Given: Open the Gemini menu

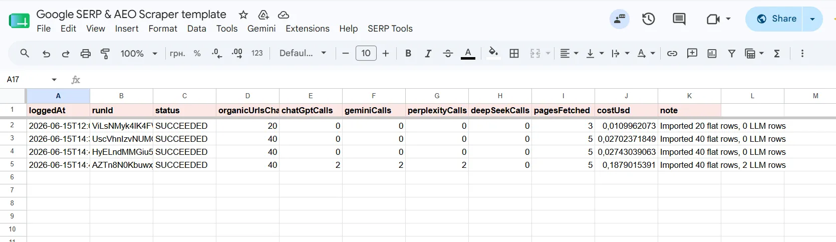Looking at the screenshot, I should click(261, 29).
